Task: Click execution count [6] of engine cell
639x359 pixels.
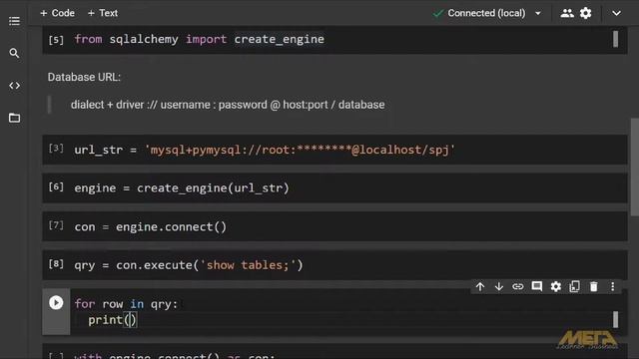Action: (x=56, y=186)
